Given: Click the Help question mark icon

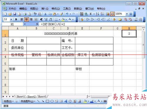Looking at the screenshot, I should (x=131, y=14).
